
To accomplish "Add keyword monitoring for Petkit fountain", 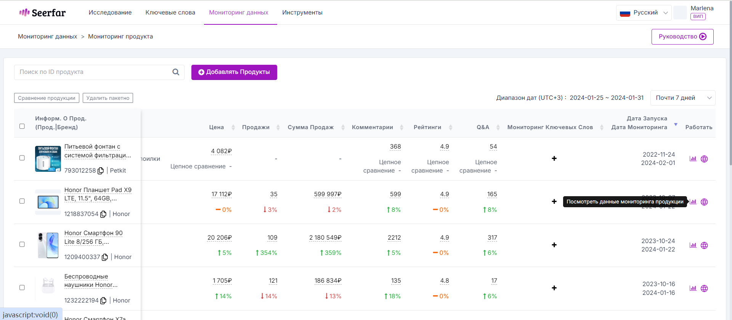I will [554, 158].
